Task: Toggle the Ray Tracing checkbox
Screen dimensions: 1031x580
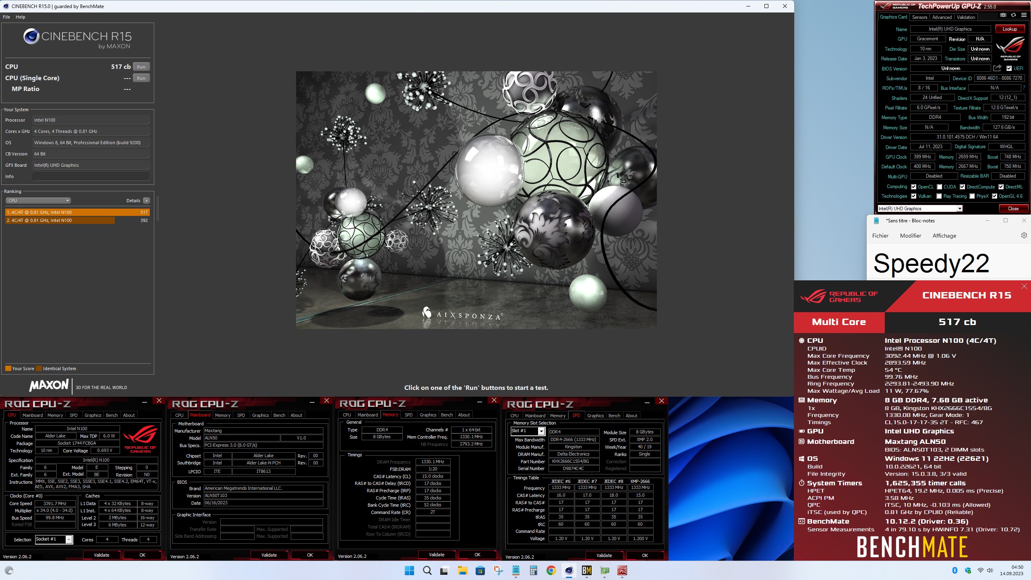Action: [939, 196]
